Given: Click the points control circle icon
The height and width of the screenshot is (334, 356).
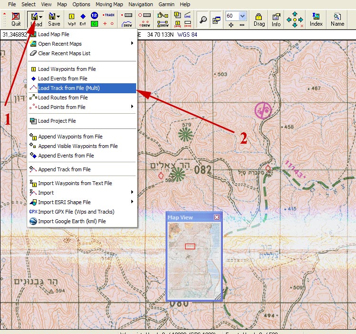Looking at the screenshot, I should pyautogui.click(x=144, y=15).
